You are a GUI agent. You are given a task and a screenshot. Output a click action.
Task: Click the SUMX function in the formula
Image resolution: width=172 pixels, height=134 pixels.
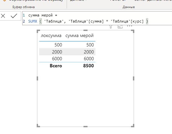click(33, 21)
